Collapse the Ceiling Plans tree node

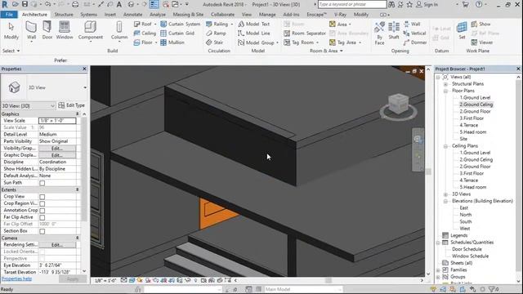pyautogui.click(x=445, y=146)
